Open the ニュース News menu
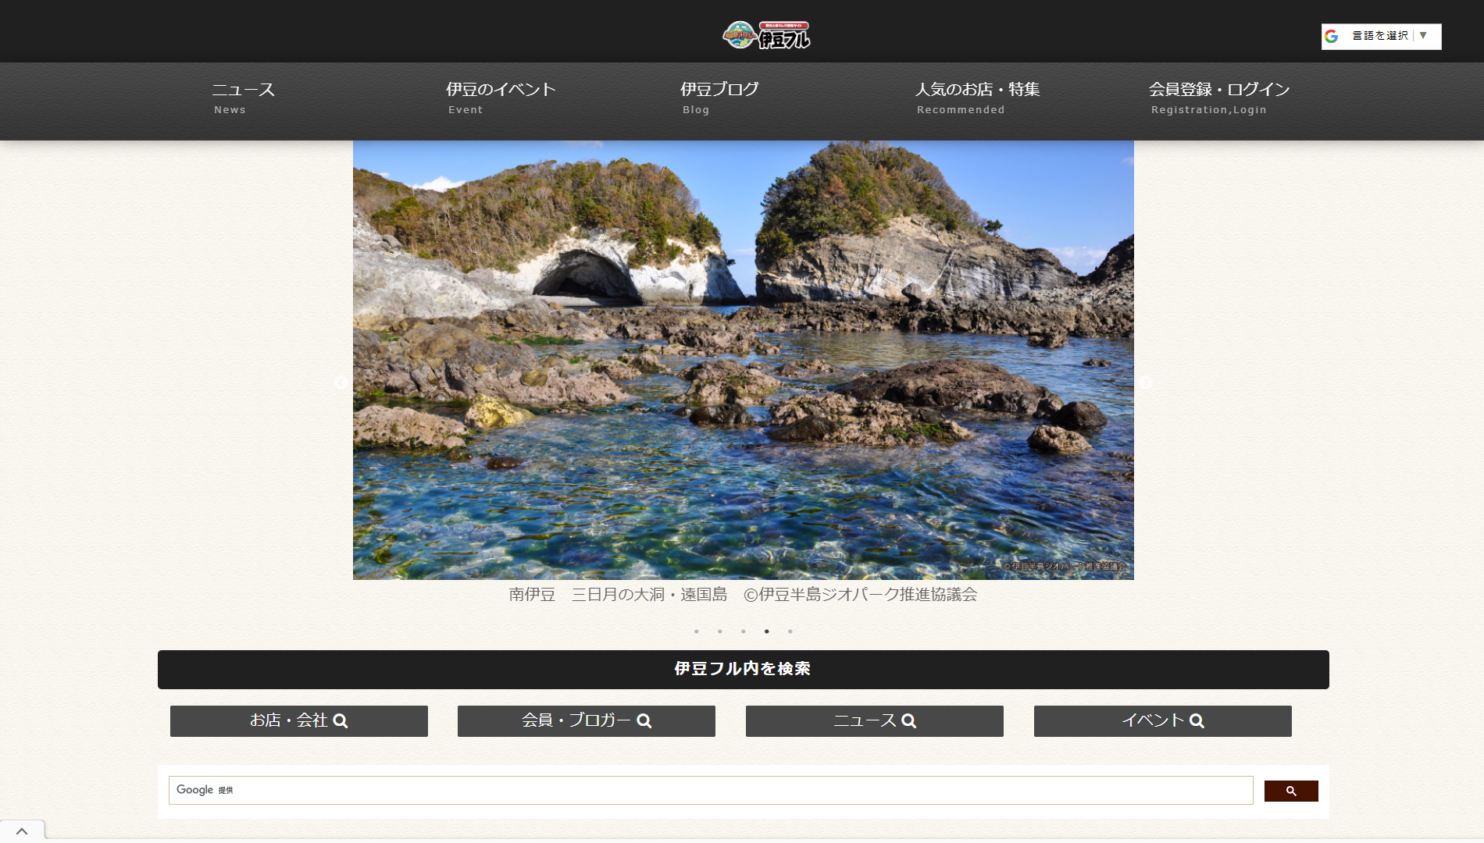The height and width of the screenshot is (843, 1484). (243, 98)
